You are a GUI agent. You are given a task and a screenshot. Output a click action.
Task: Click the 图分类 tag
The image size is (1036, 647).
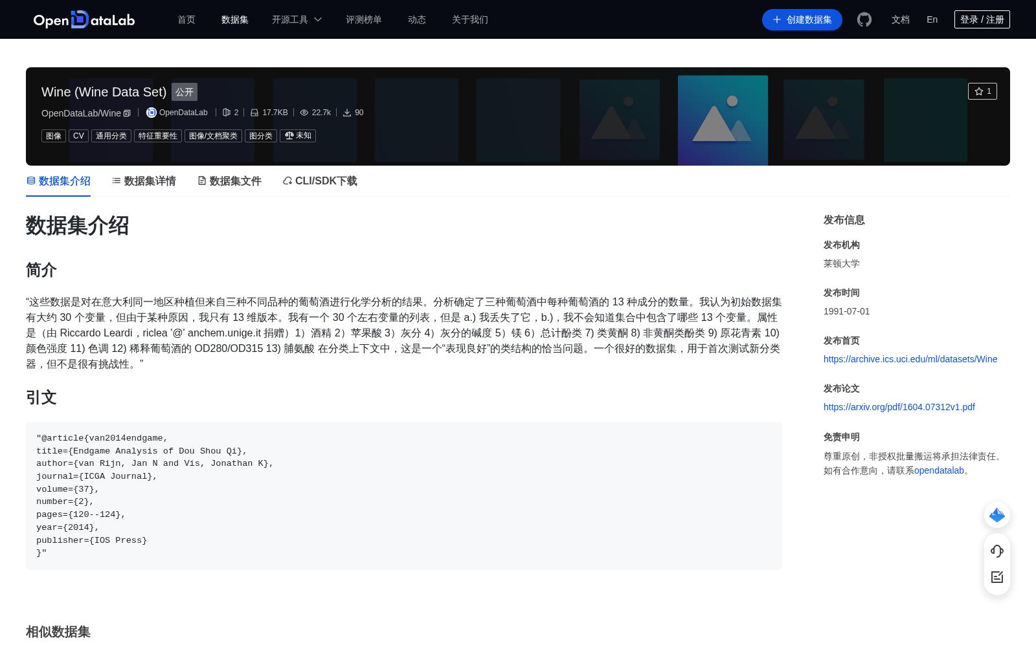coord(261,136)
